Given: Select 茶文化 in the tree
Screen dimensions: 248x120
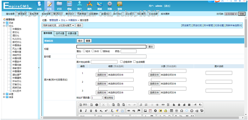Looking at the screenshot, I should 16,32.
